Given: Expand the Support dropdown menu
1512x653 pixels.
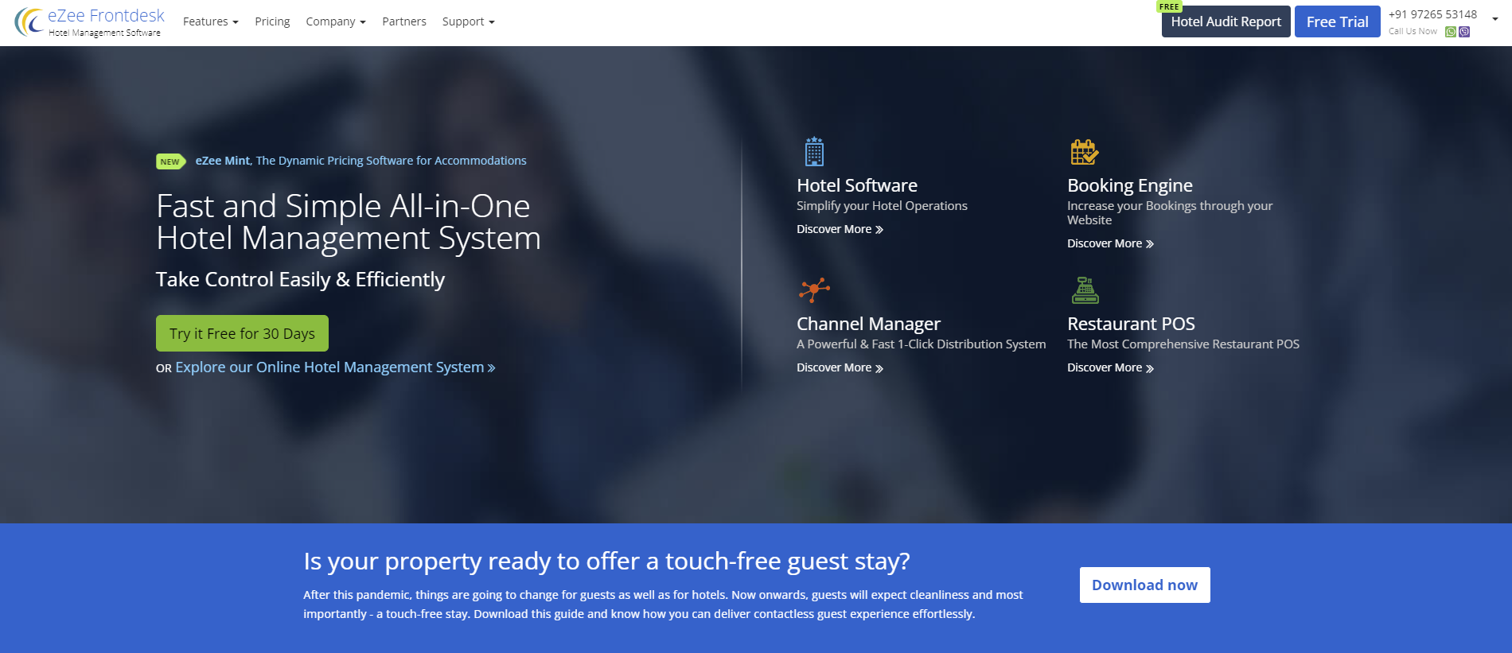Looking at the screenshot, I should pyautogui.click(x=468, y=21).
